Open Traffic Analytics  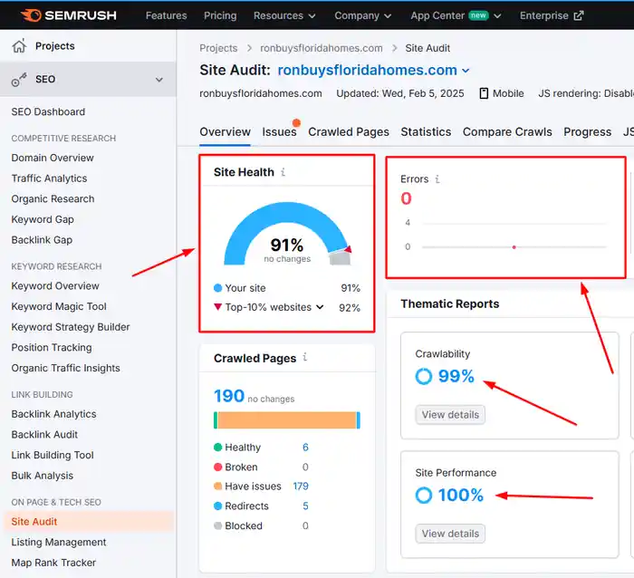[49, 178]
